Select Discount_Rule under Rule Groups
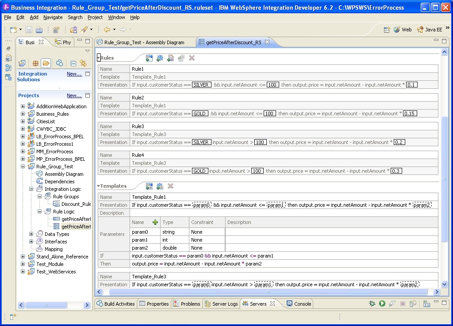This screenshot has width=453, height=326. point(76,204)
